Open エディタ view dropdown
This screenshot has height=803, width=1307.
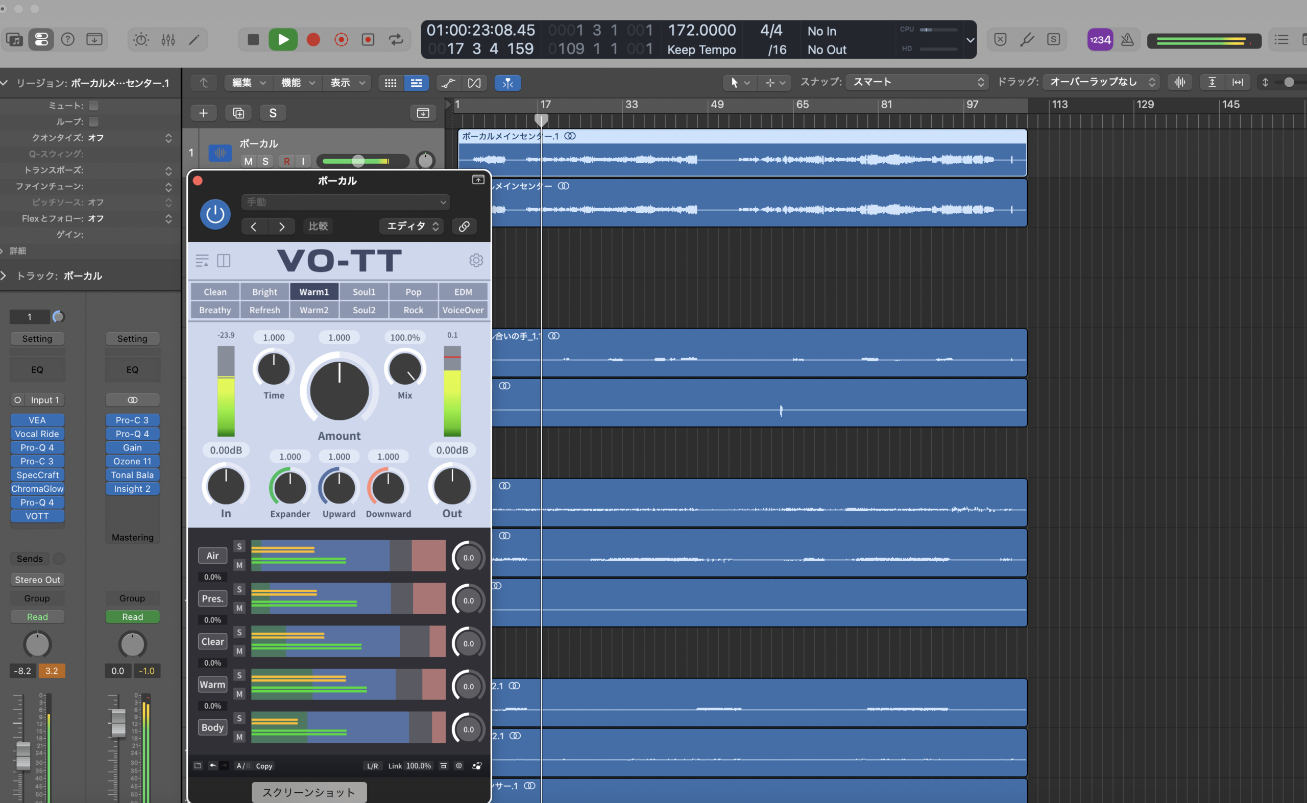coord(412,226)
